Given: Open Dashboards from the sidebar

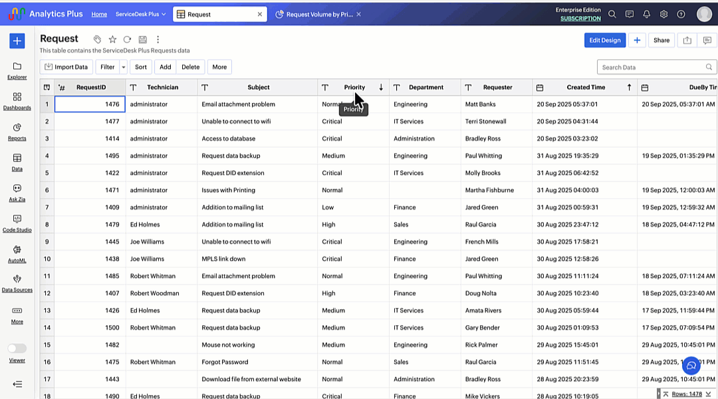Looking at the screenshot, I should pos(17,100).
